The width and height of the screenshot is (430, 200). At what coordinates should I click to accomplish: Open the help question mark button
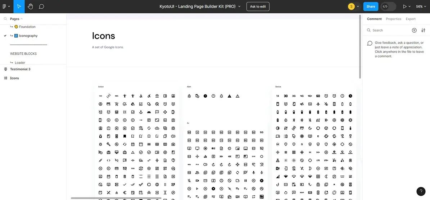click(421, 191)
